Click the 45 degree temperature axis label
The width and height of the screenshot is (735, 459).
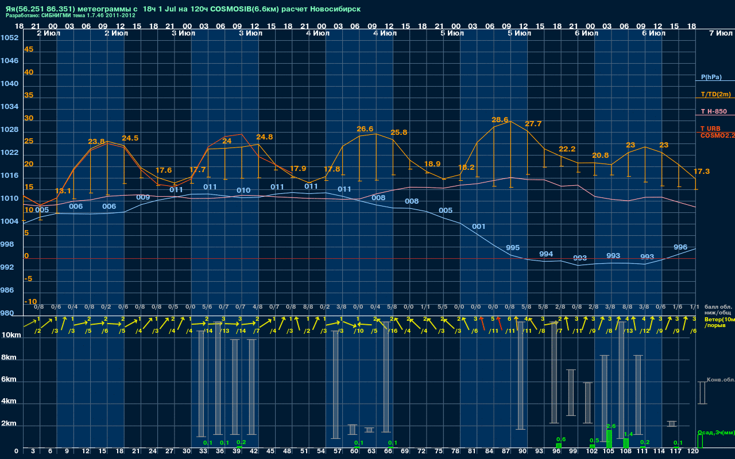pyautogui.click(x=29, y=49)
